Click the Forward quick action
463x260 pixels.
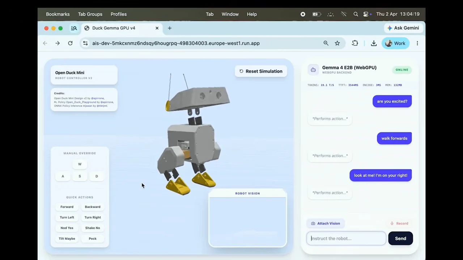67,207
